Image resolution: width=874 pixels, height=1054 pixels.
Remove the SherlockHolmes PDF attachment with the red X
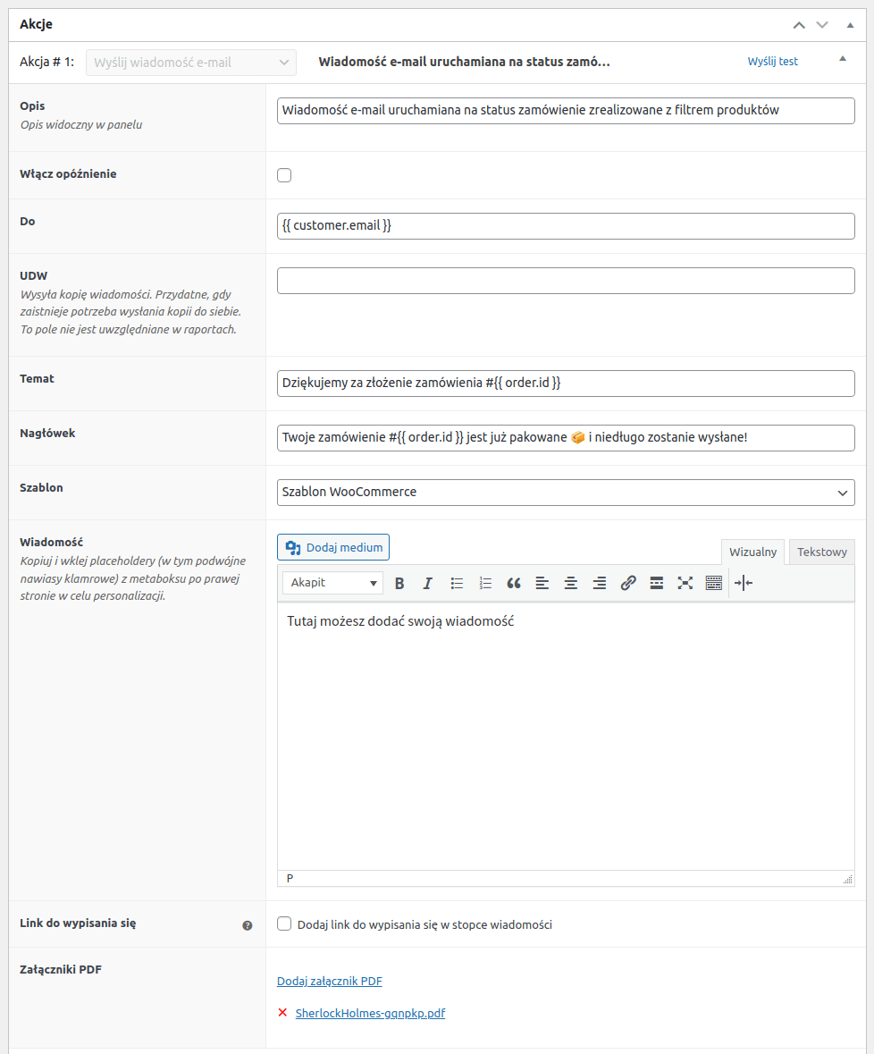pos(282,1012)
